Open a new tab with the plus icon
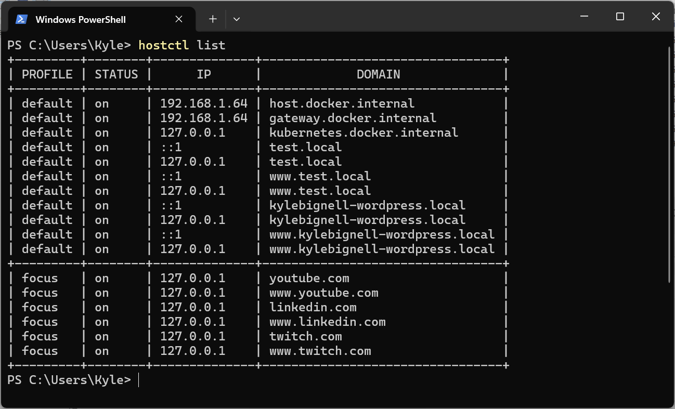Screen dimensions: 675x409 pyautogui.click(x=213, y=19)
